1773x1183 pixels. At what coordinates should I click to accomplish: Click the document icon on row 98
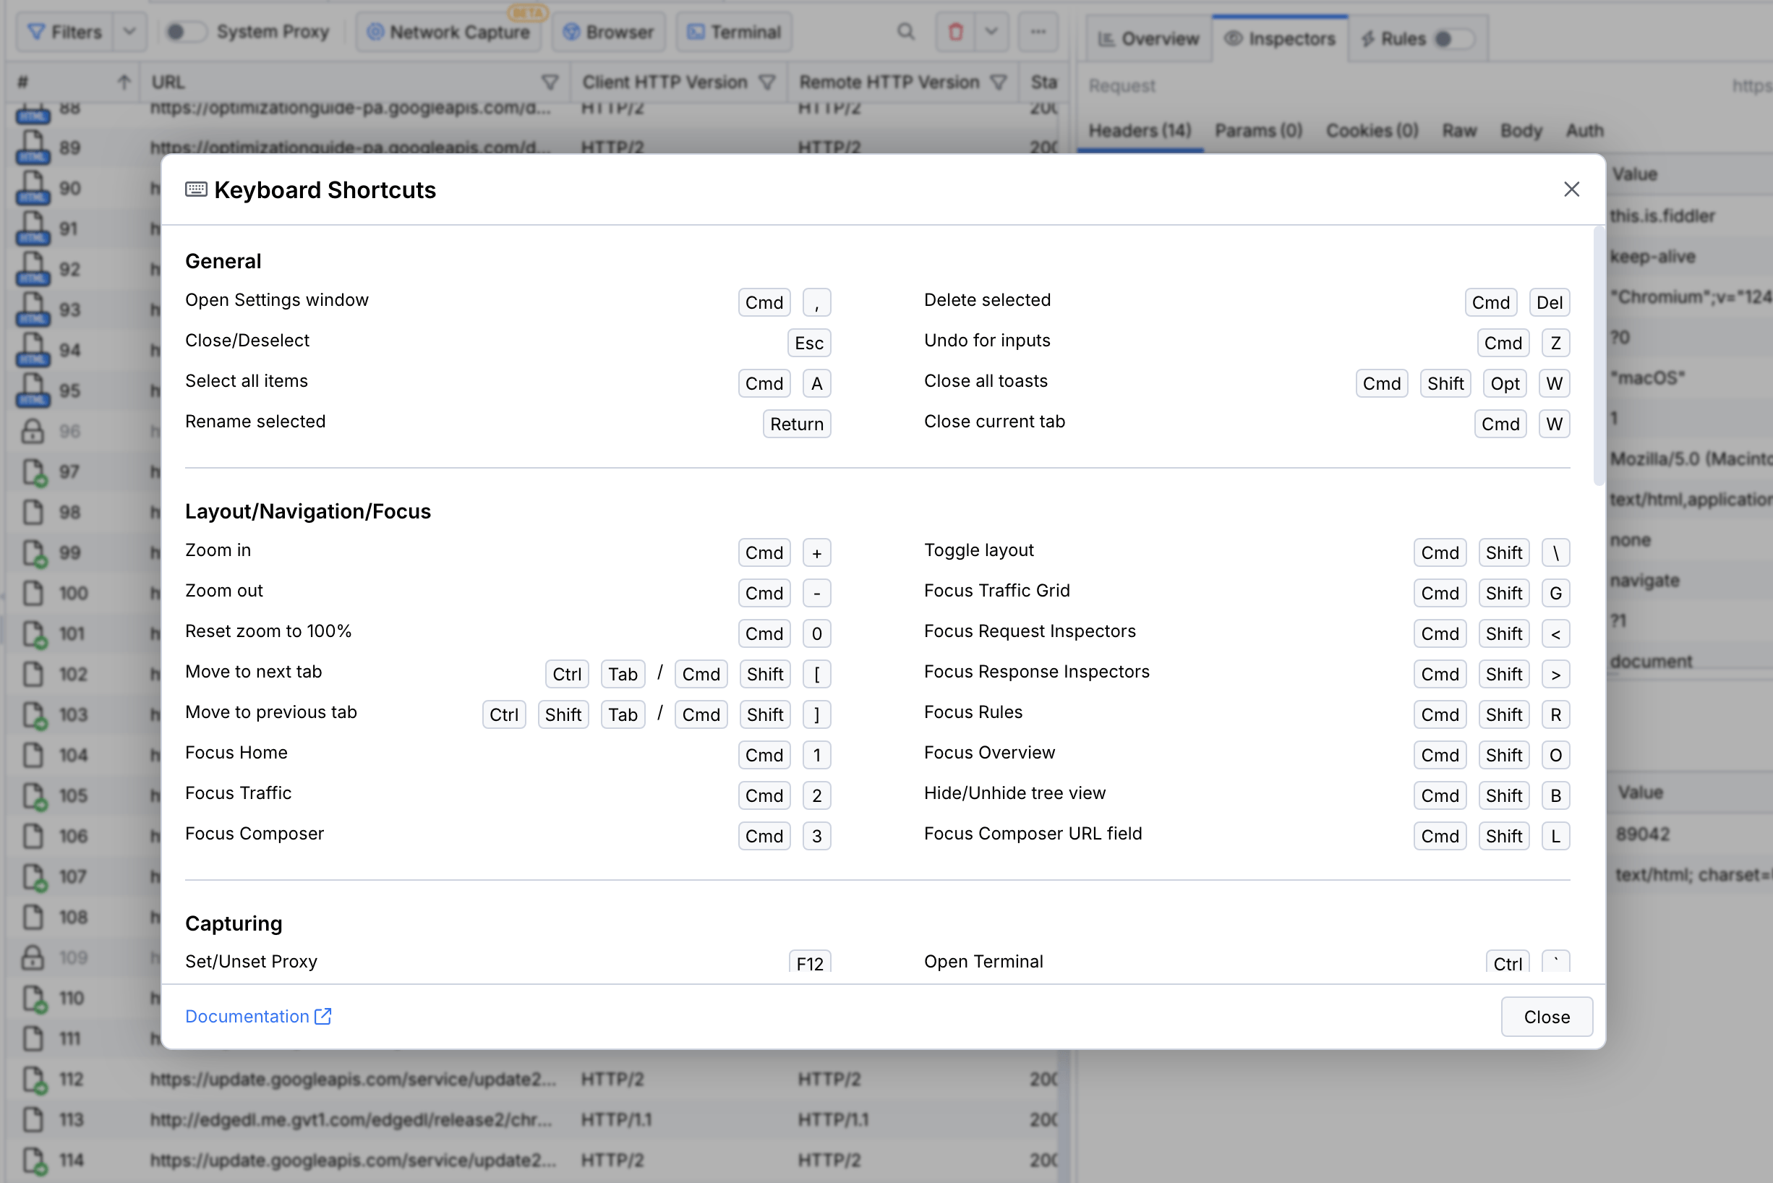pos(33,511)
